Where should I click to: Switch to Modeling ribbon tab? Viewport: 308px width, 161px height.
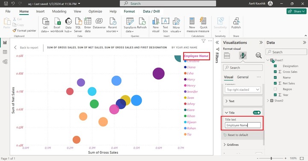coord(59,12)
